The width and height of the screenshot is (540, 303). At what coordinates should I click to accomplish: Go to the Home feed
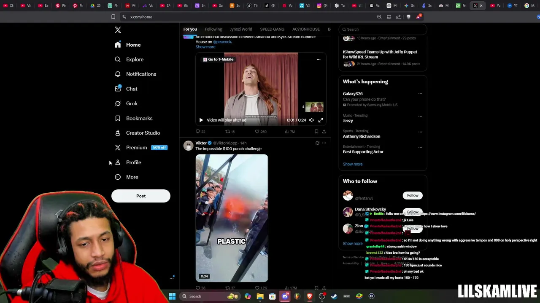click(128, 45)
